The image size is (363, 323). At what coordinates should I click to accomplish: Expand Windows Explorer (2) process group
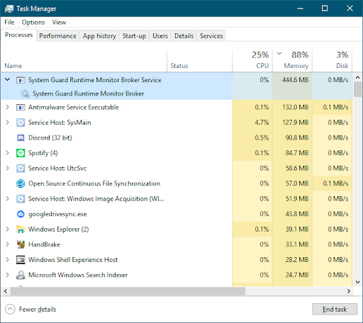[x=8, y=229]
